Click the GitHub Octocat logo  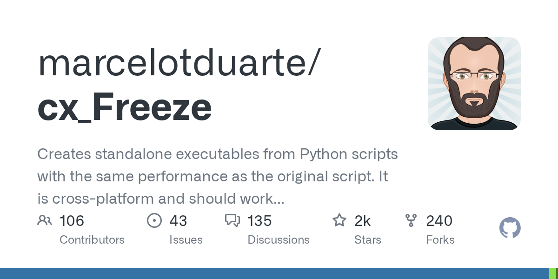point(510,228)
